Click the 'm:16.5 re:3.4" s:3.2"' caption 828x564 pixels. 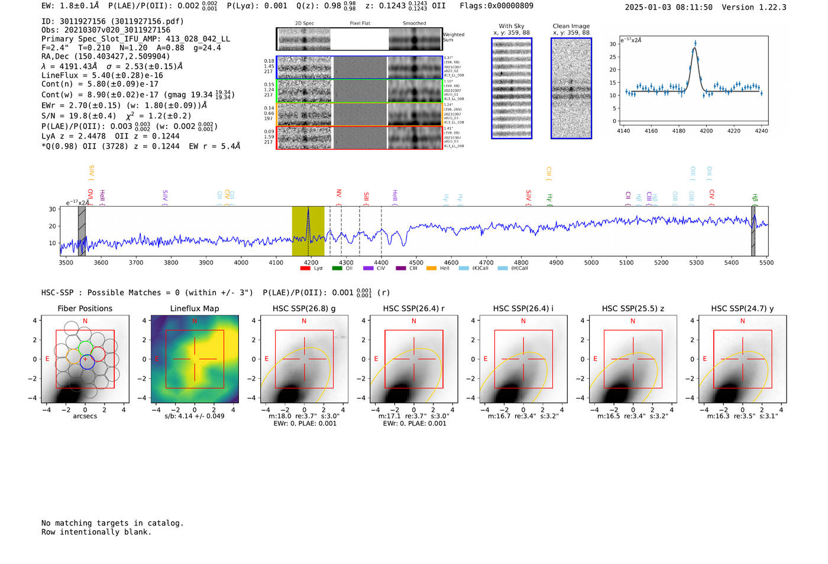(633, 416)
